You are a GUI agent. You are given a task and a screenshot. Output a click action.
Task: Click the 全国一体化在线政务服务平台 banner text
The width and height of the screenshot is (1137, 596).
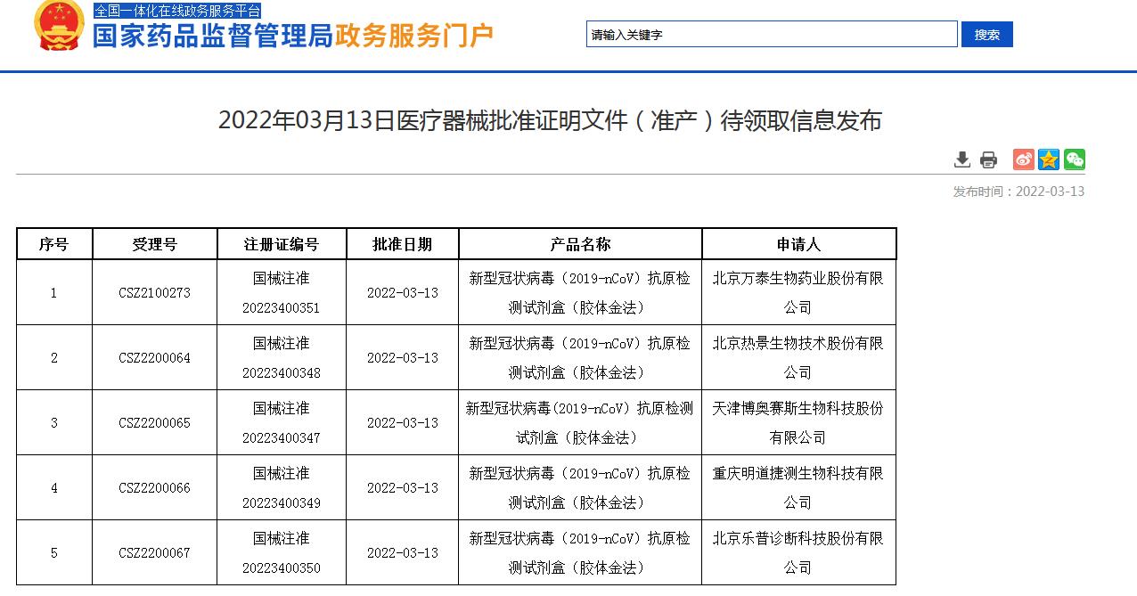click(x=176, y=11)
